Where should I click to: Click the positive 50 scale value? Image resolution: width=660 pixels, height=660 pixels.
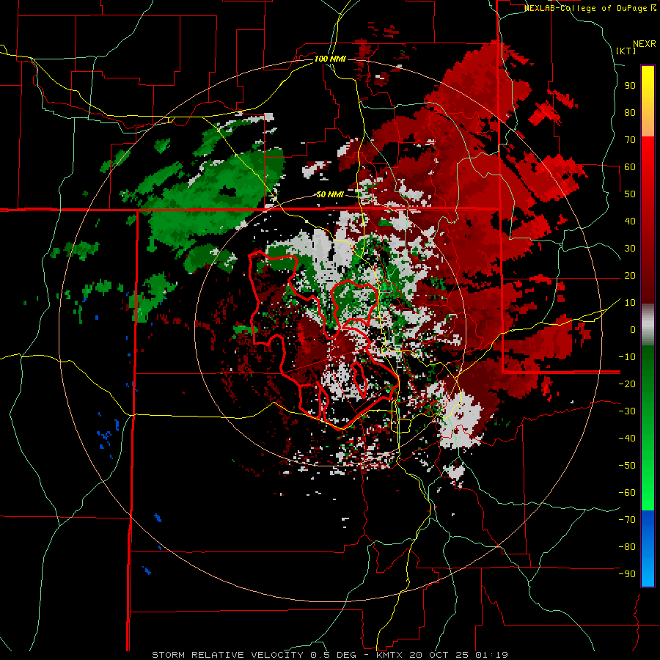[x=630, y=194]
